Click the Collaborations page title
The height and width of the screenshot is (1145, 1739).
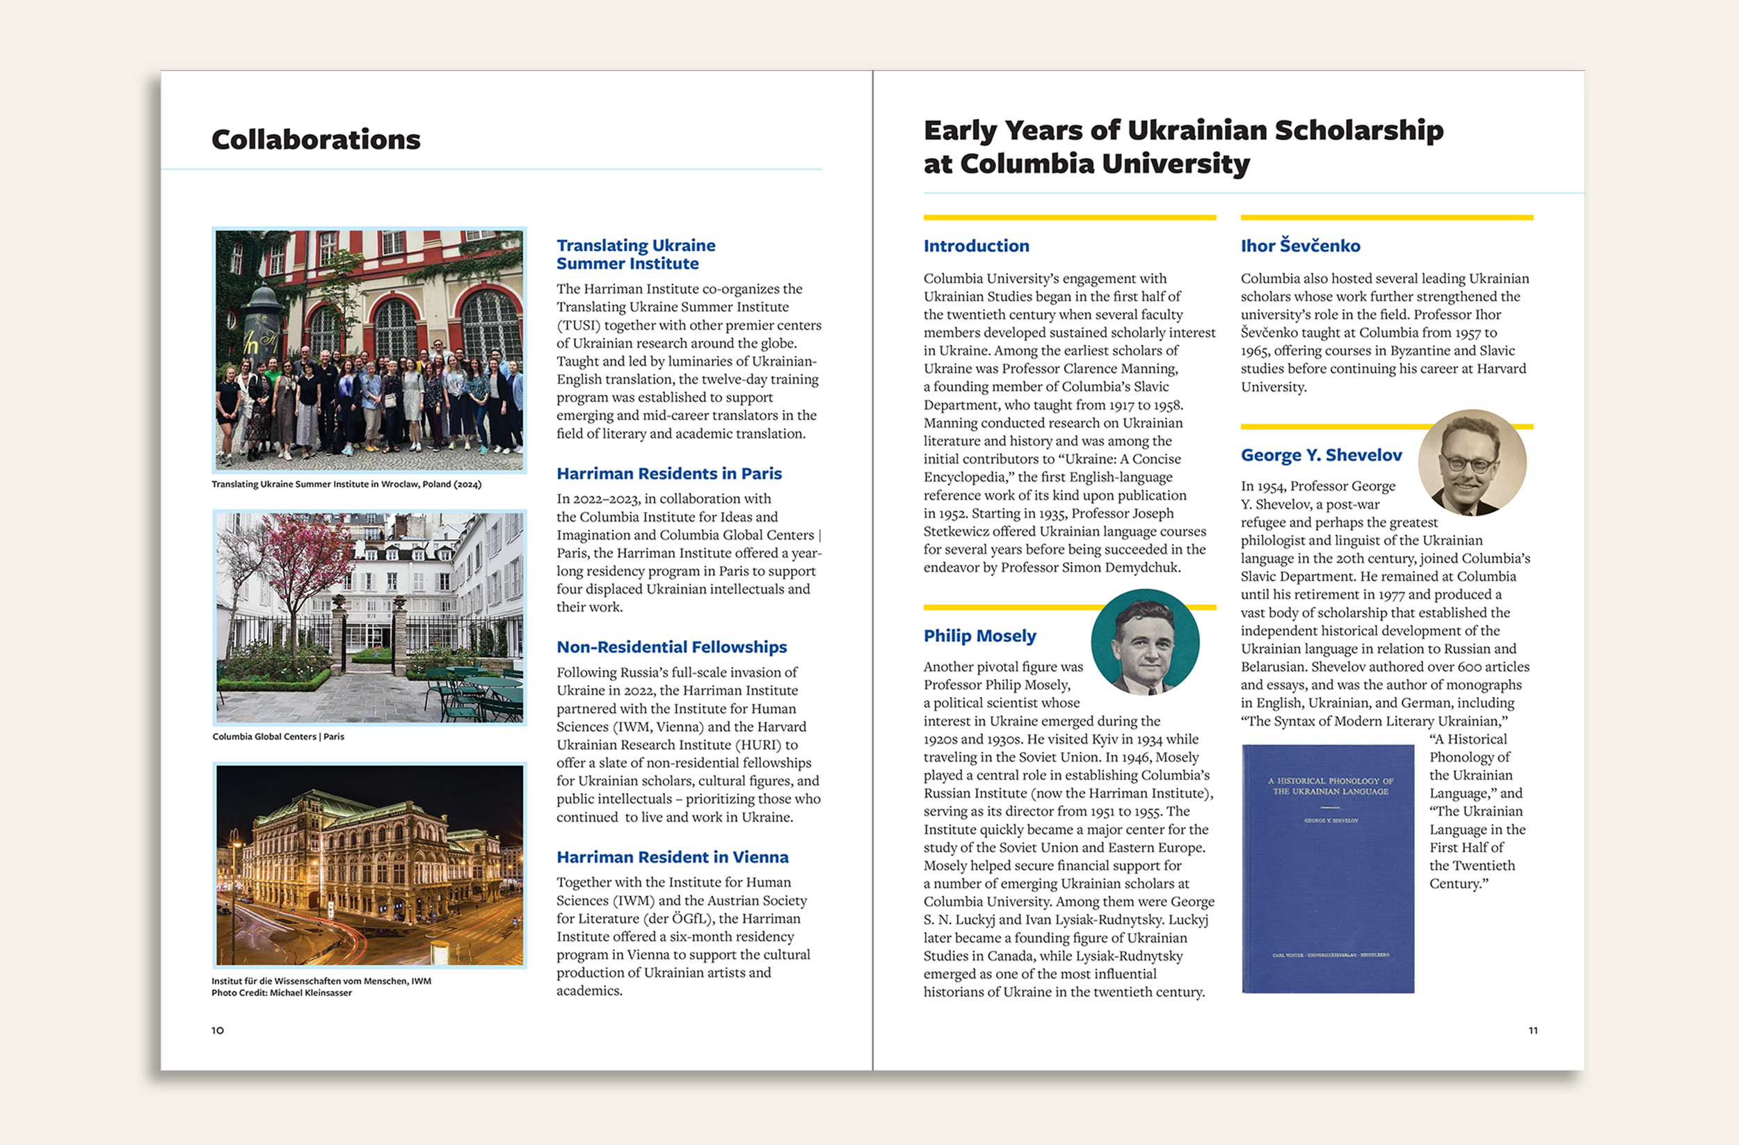[316, 140]
